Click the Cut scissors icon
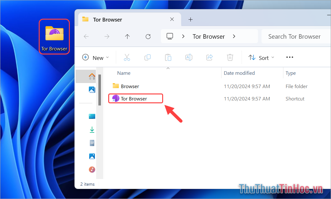 coord(127,57)
